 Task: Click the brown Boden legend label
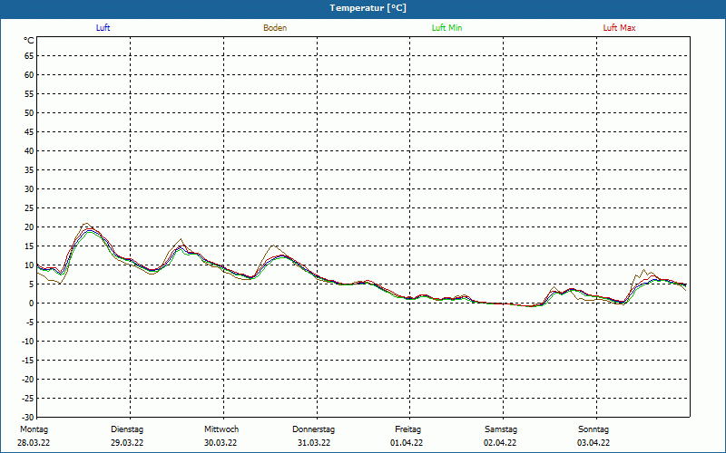coord(275,28)
